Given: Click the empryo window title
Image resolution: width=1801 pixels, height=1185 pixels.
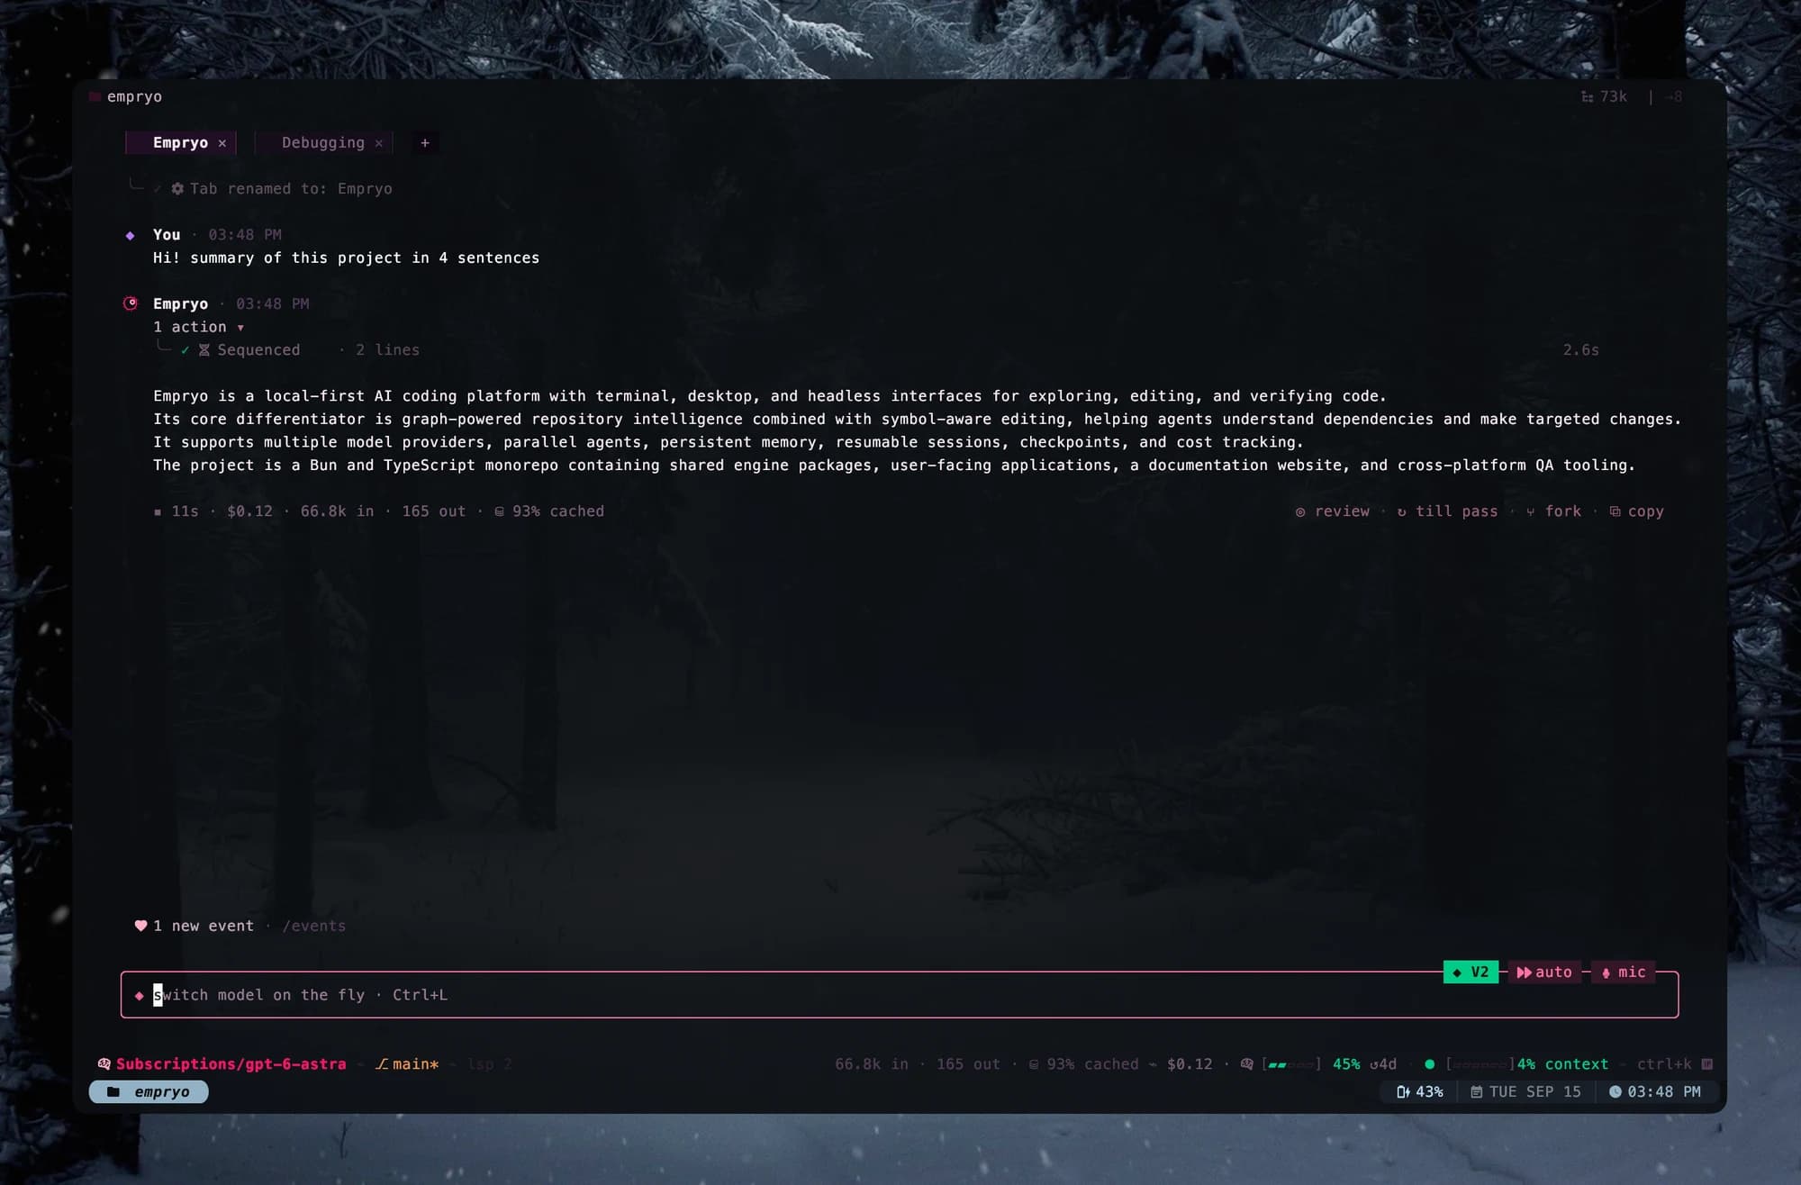Looking at the screenshot, I should point(134,96).
